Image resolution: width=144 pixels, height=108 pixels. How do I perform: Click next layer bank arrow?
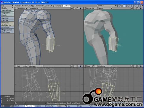[120, 6]
